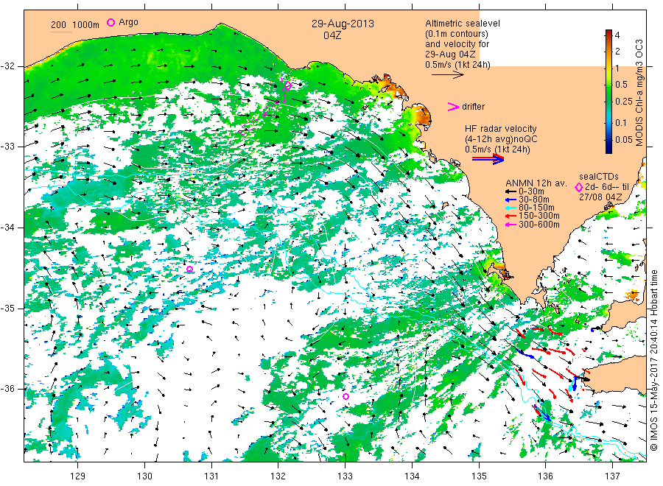Click the blue 30-80m ANMN arrow
This screenshot has width=663, height=486.
[511, 200]
